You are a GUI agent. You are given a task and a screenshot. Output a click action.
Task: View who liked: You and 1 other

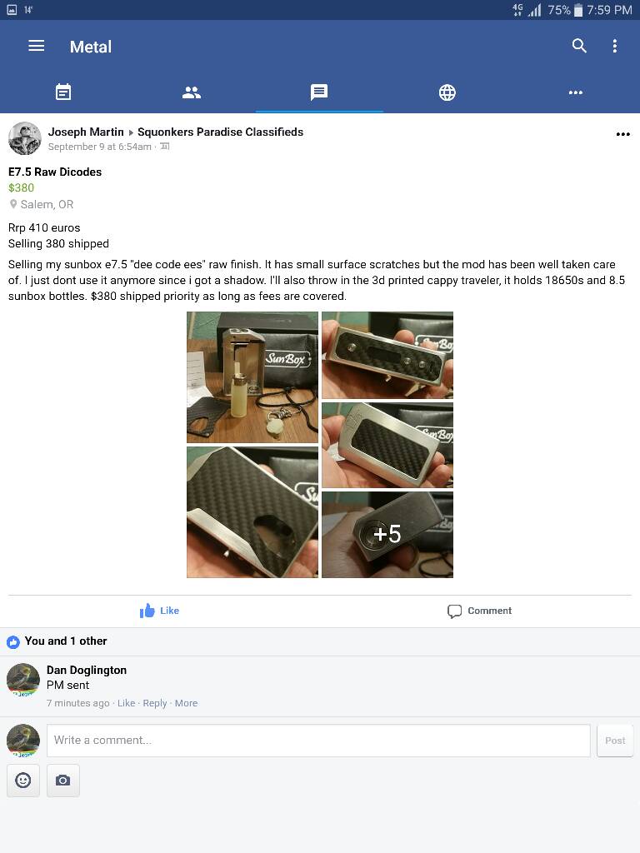[65, 641]
